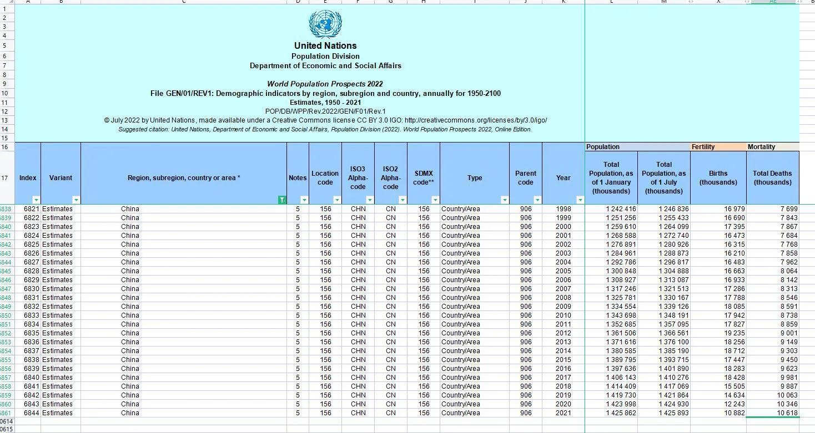815x433 pixels.
Task: Select July population cell 1 264 099
Action: click(x=664, y=227)
